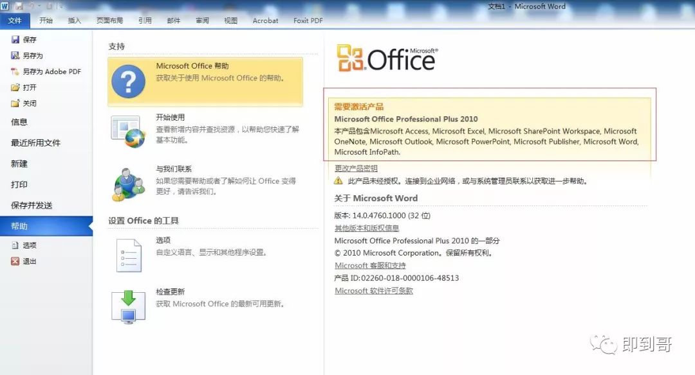Viewport: 695px width, 375px height.
Task: Open the other version and copyright info (其他版本和版权信息) link
Action: click(367, 228)
